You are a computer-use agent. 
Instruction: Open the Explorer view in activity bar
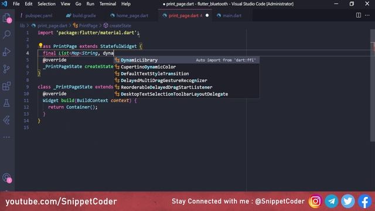[x=6, y=18]
